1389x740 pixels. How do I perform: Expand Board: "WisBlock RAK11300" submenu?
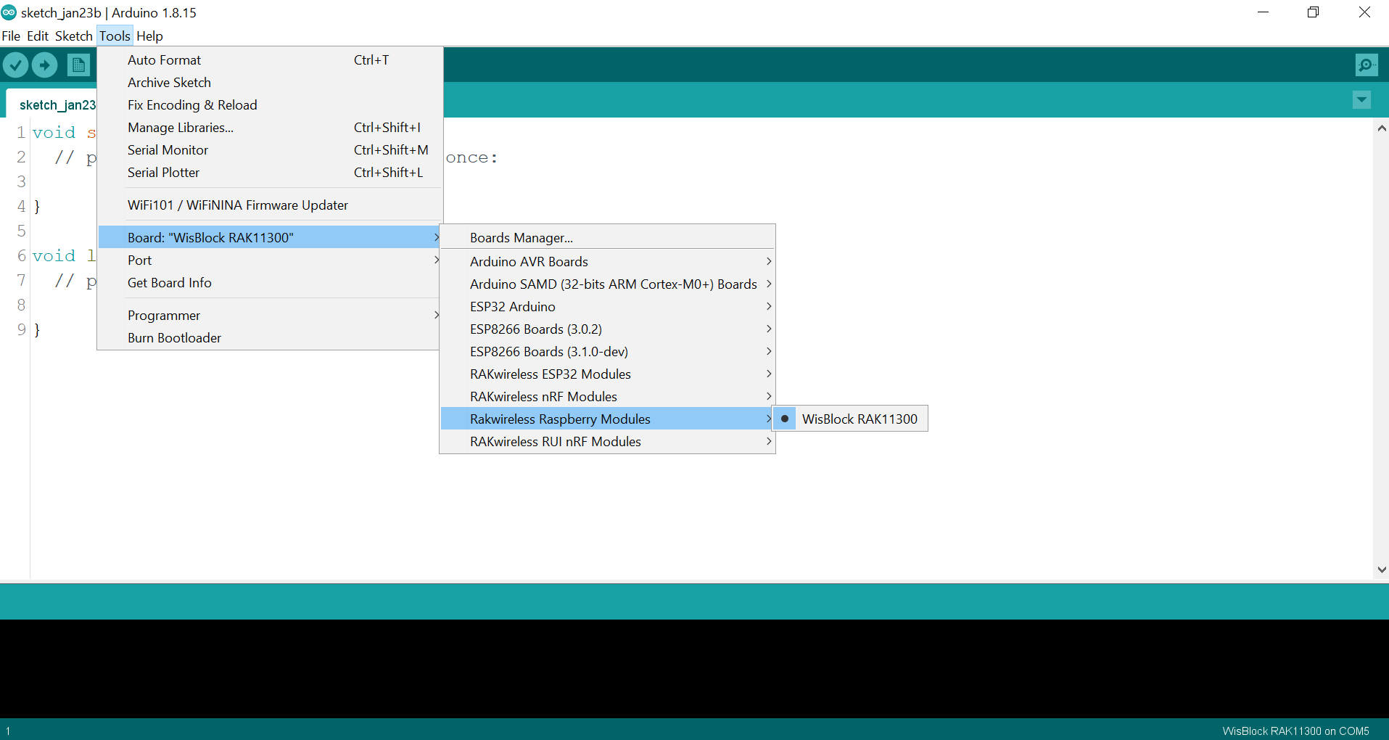click(x=270, y=237)
